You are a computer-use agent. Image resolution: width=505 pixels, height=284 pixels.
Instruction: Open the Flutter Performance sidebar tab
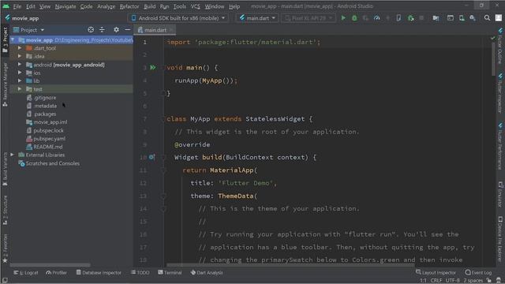pyautogui.click(x=500, y=146)
